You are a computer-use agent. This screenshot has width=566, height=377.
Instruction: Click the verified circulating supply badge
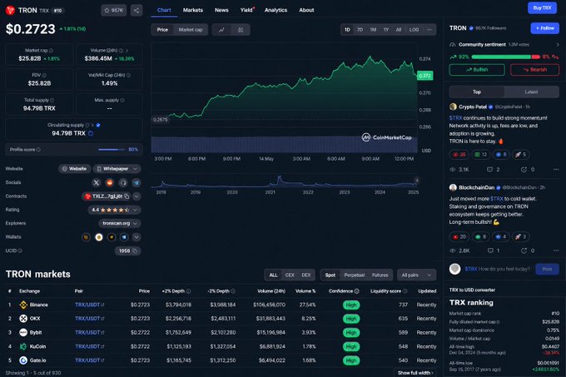click(98, 125)
